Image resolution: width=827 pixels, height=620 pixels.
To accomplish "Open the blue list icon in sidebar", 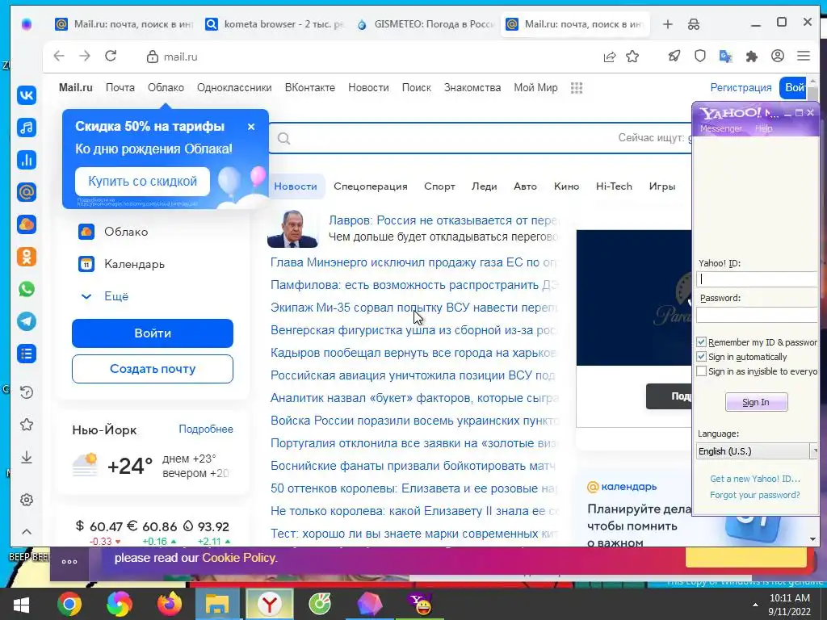I will tap(27, 354).
